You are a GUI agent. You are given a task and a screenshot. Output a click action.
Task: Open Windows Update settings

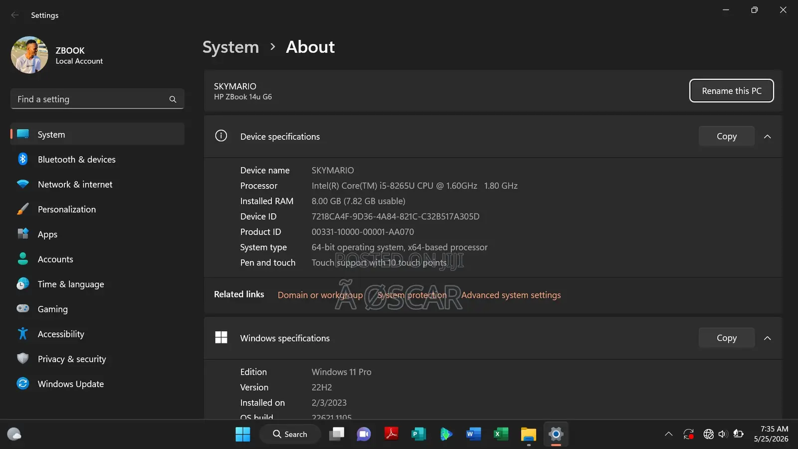tap(97, 384)
